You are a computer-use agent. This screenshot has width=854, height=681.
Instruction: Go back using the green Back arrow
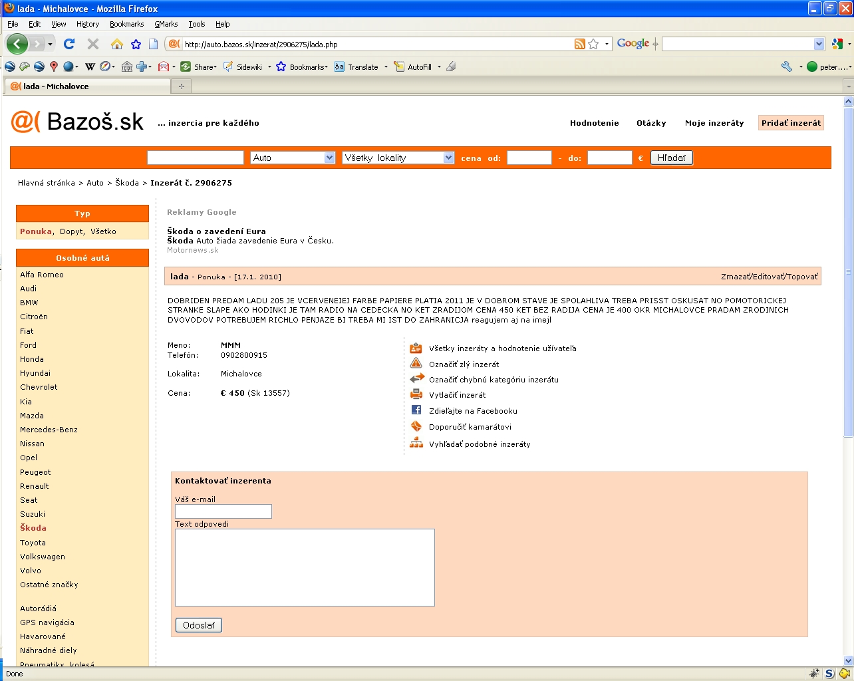pyautogui.click(x=17, y=44)
